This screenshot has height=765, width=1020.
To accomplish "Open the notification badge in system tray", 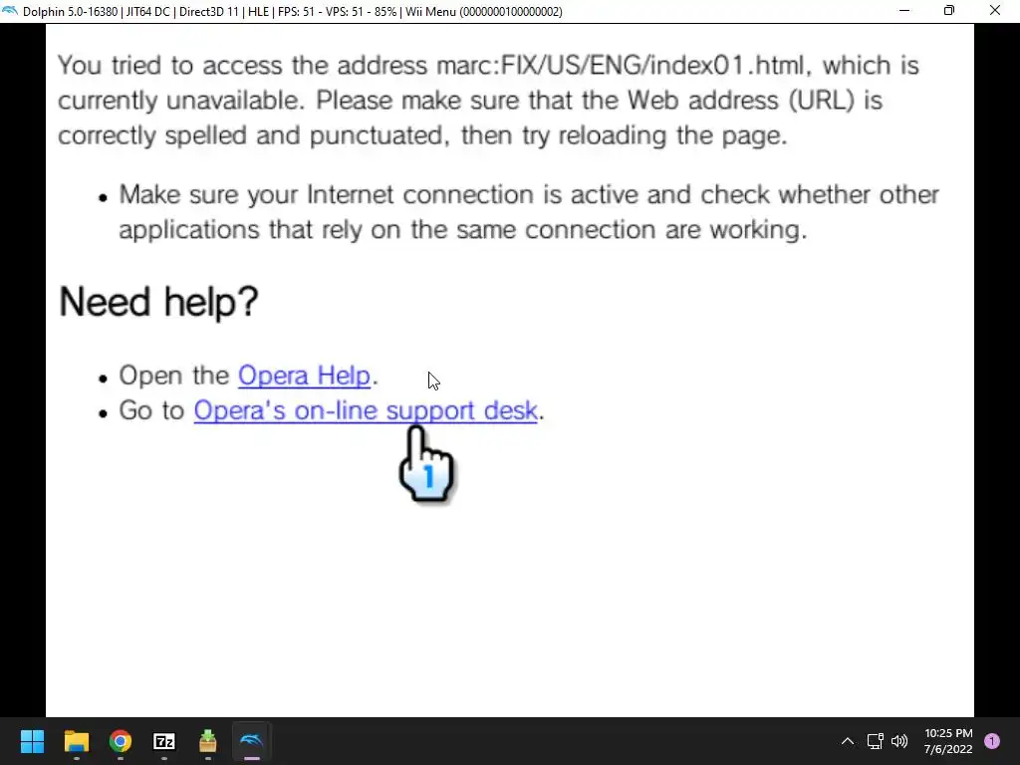I will tap(992, 741).
